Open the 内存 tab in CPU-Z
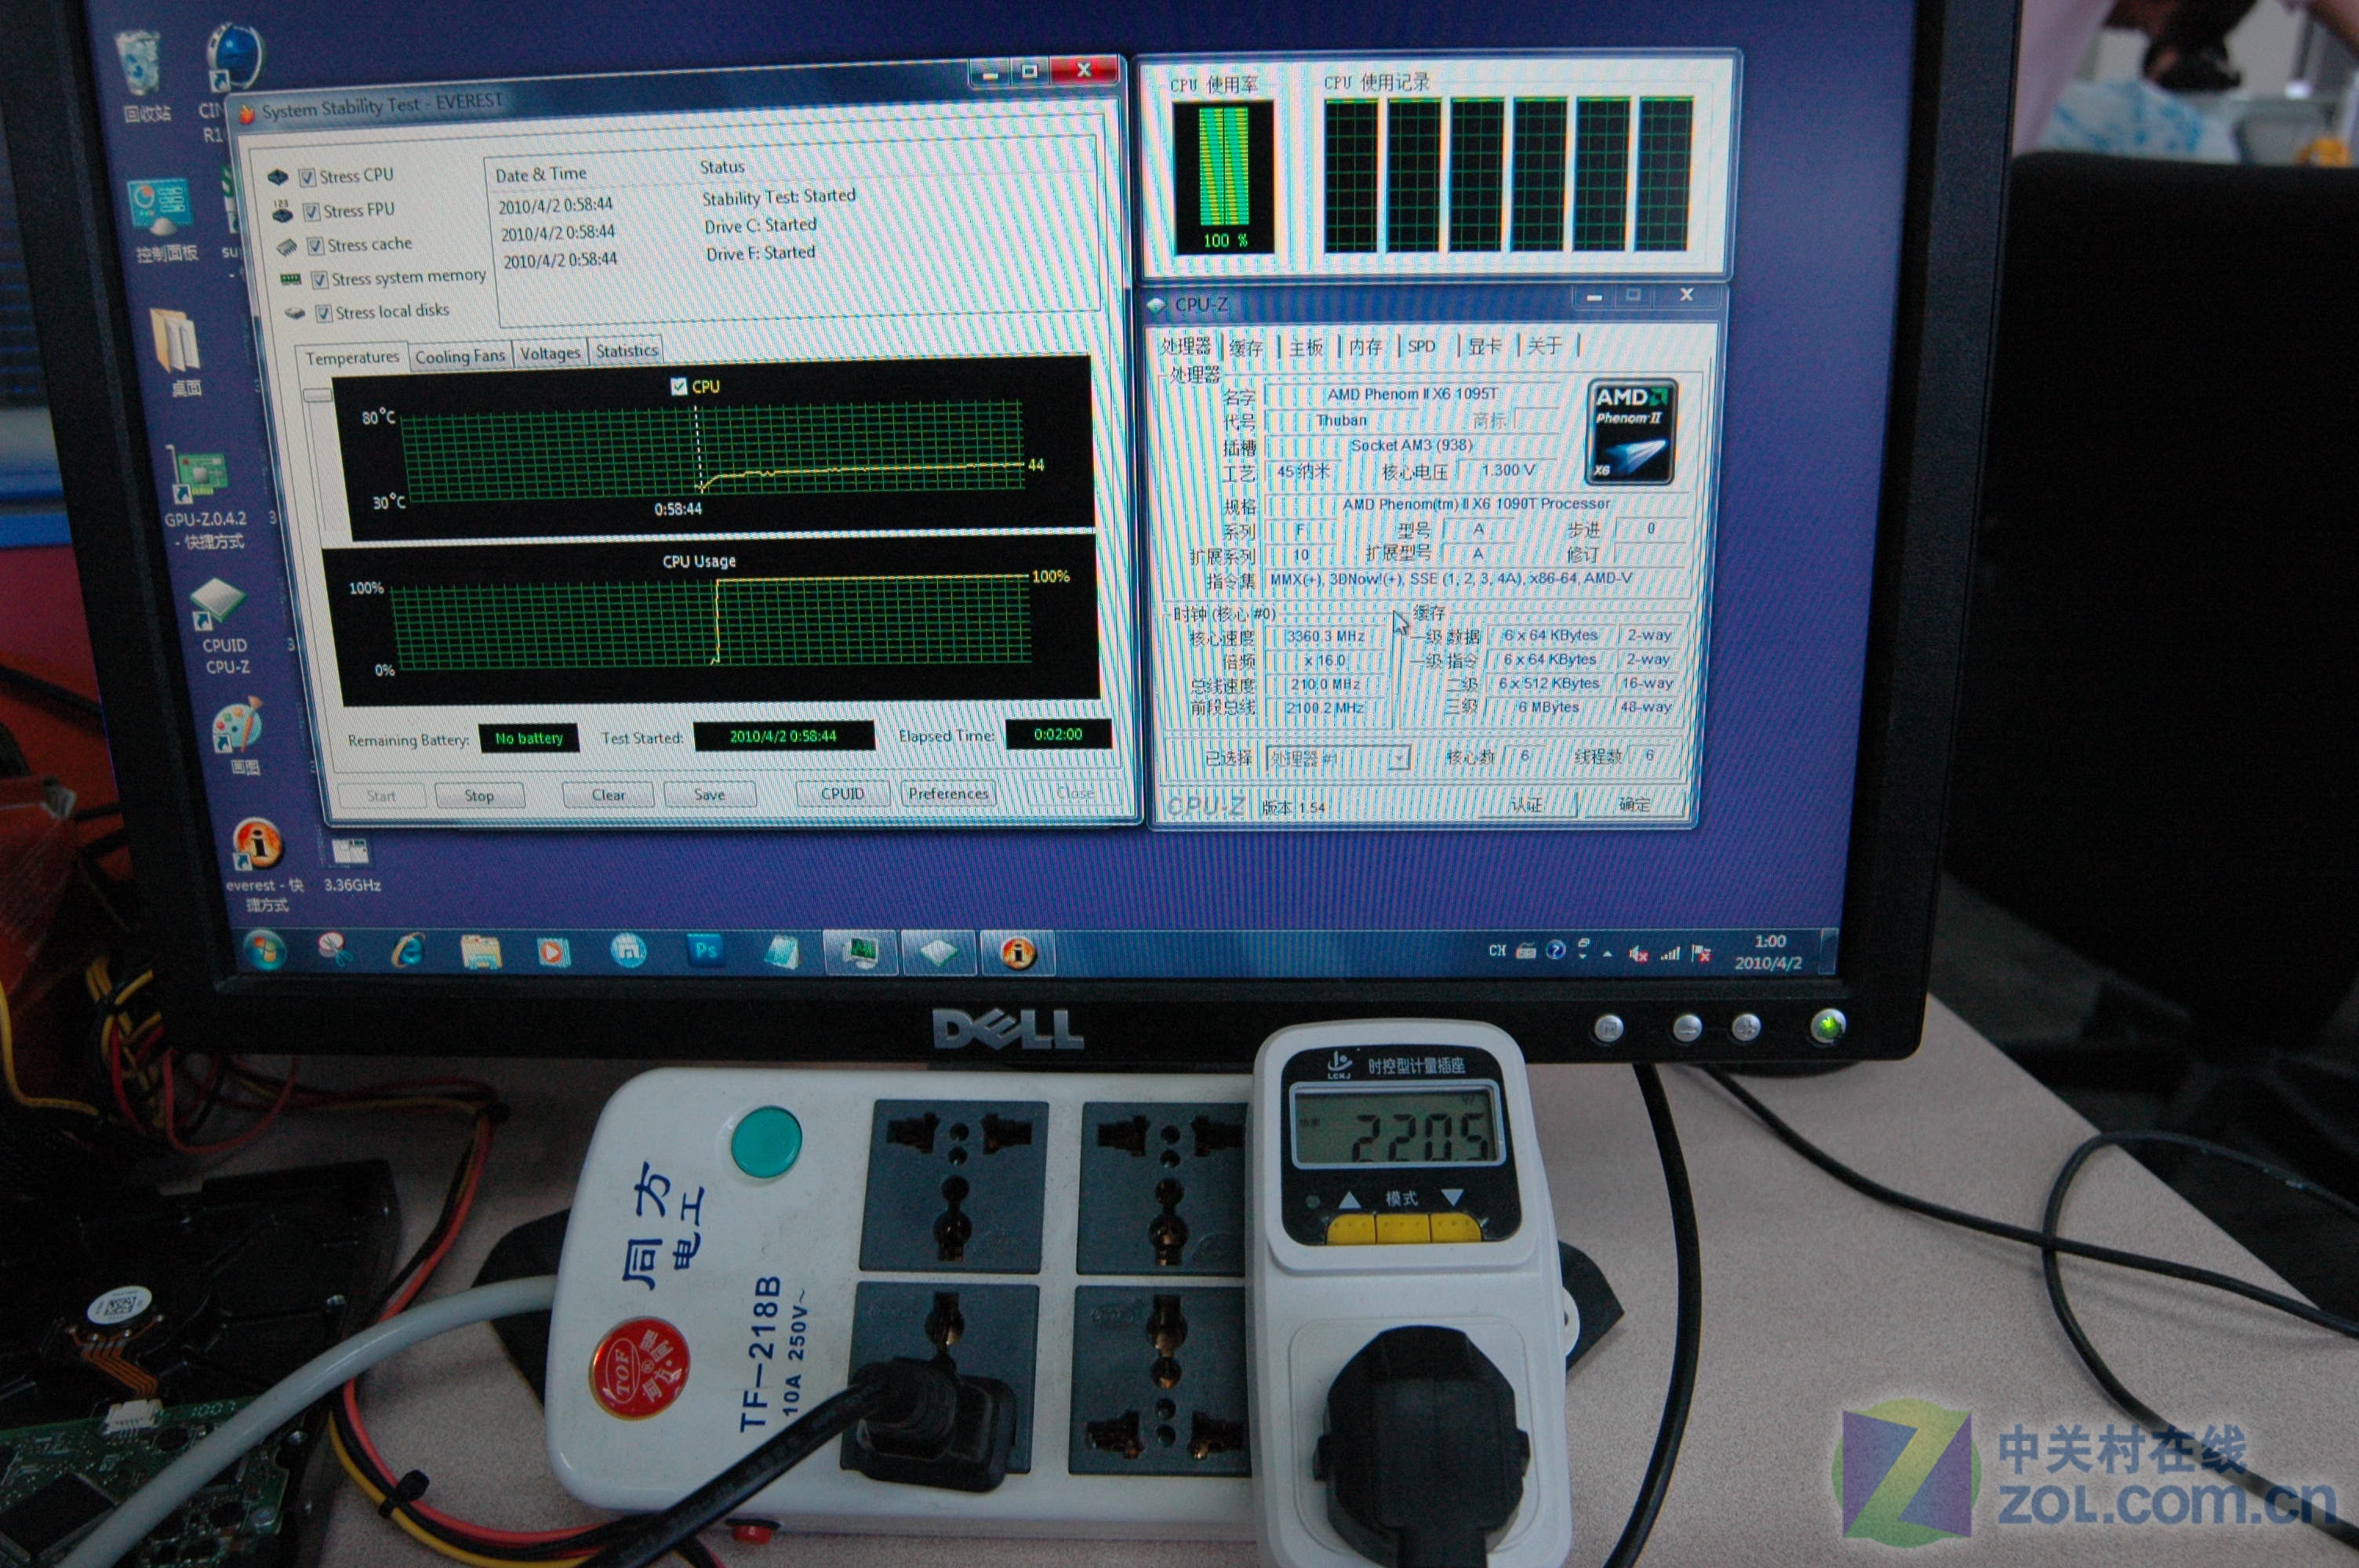2359x1568 pixels. [1365, 347]
